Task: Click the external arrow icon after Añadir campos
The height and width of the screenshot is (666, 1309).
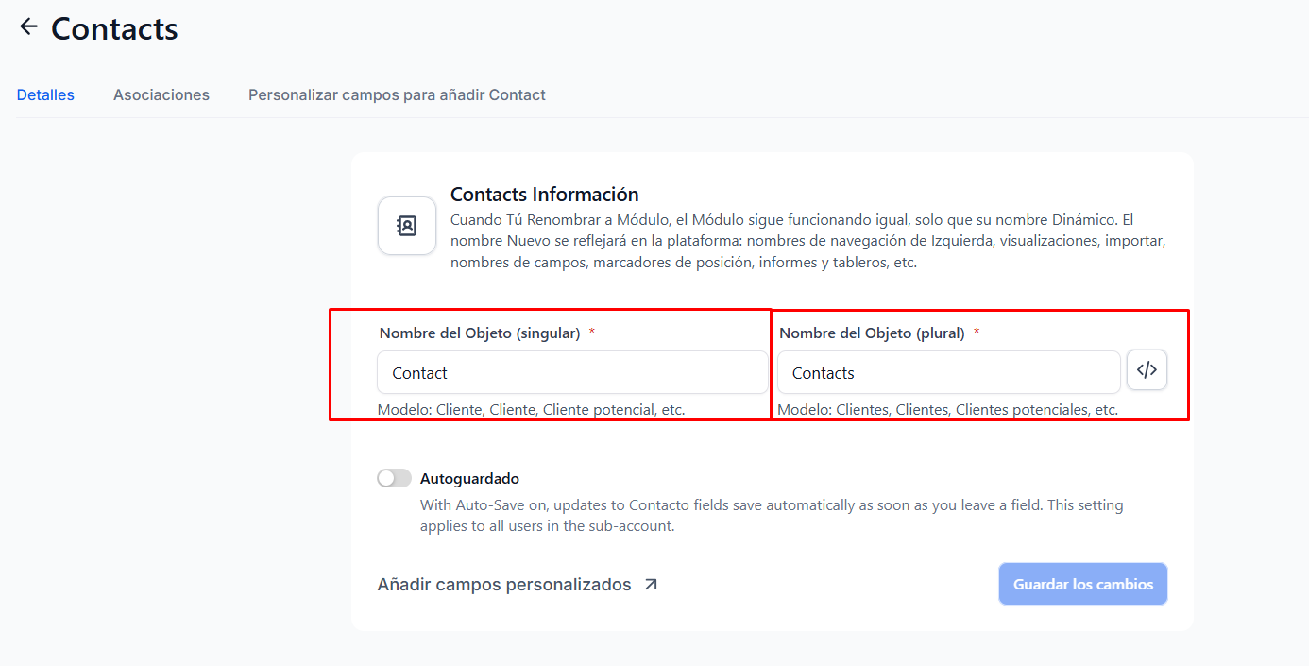Action: [651, 585]
